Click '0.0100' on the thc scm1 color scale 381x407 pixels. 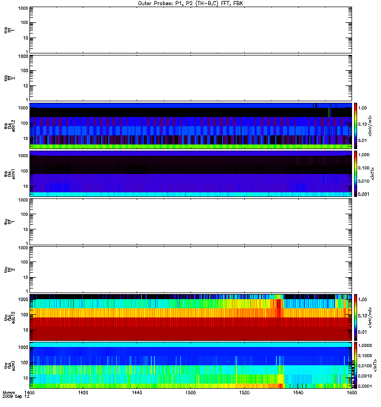365,366
